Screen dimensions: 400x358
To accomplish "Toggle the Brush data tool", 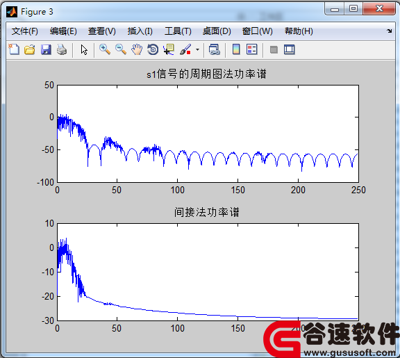I will tap(185, 49).
